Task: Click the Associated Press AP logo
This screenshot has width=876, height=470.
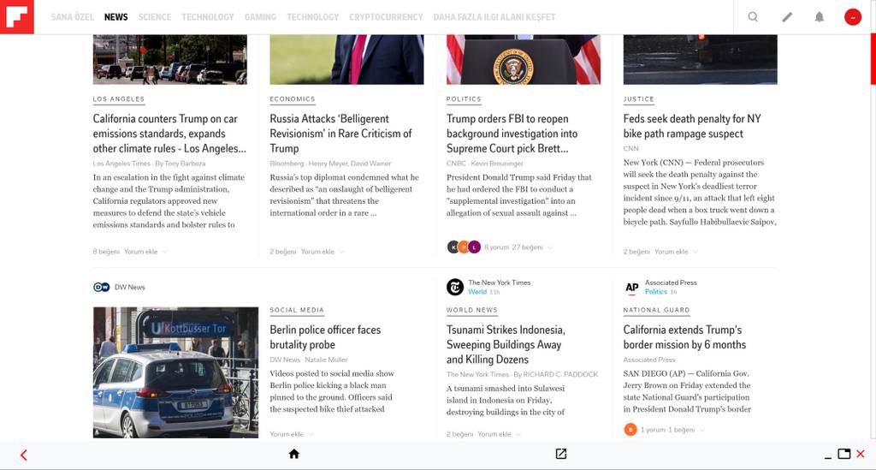Action: pos(631,288)
